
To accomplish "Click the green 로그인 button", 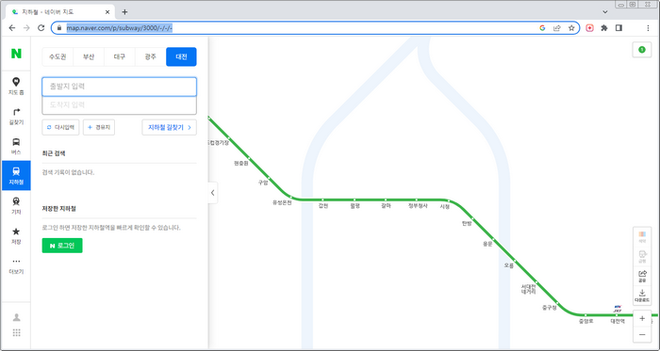I will 62,246.
